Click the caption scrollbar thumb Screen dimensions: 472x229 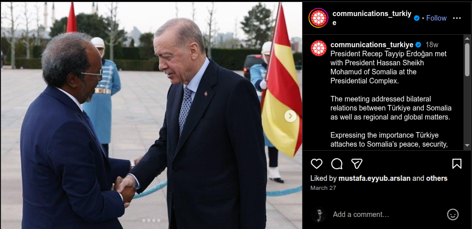pos(467,60)
